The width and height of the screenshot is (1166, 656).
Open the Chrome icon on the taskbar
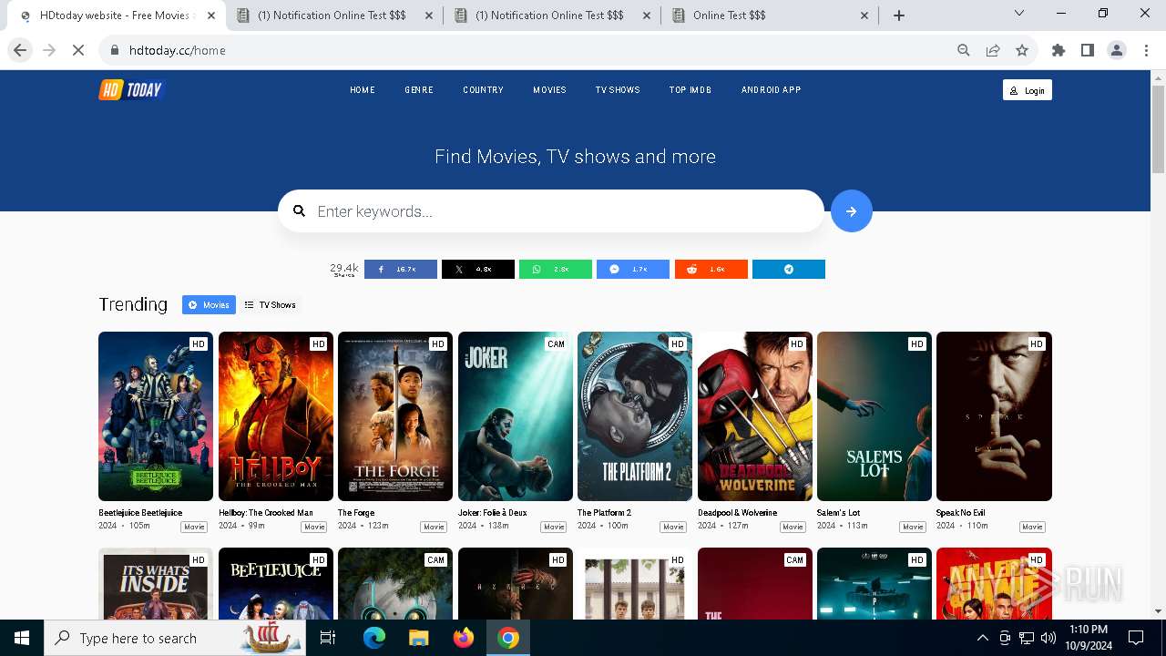(x=508, y=638)
